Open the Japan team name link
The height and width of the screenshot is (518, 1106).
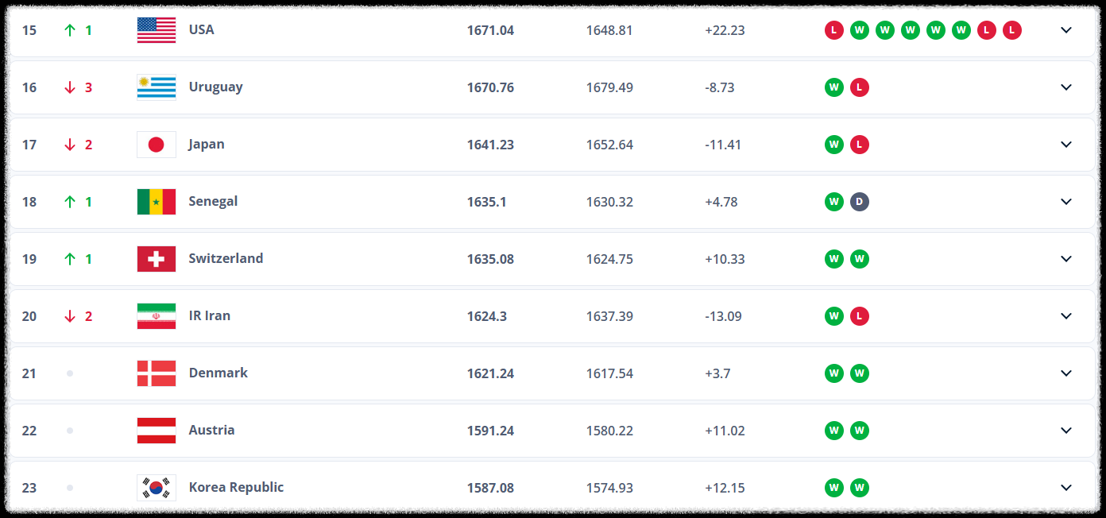click(207, 145)
